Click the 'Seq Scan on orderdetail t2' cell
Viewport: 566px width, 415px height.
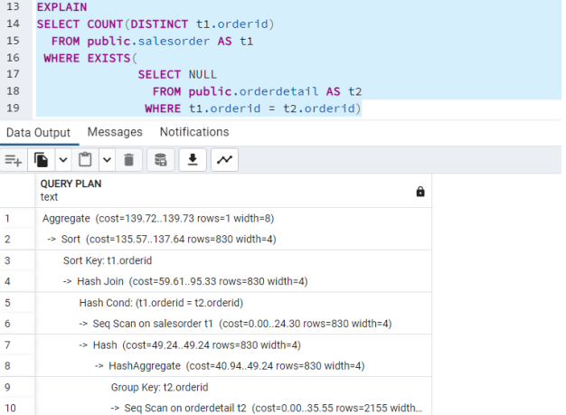pyautogui.click(x=233, y=408)
